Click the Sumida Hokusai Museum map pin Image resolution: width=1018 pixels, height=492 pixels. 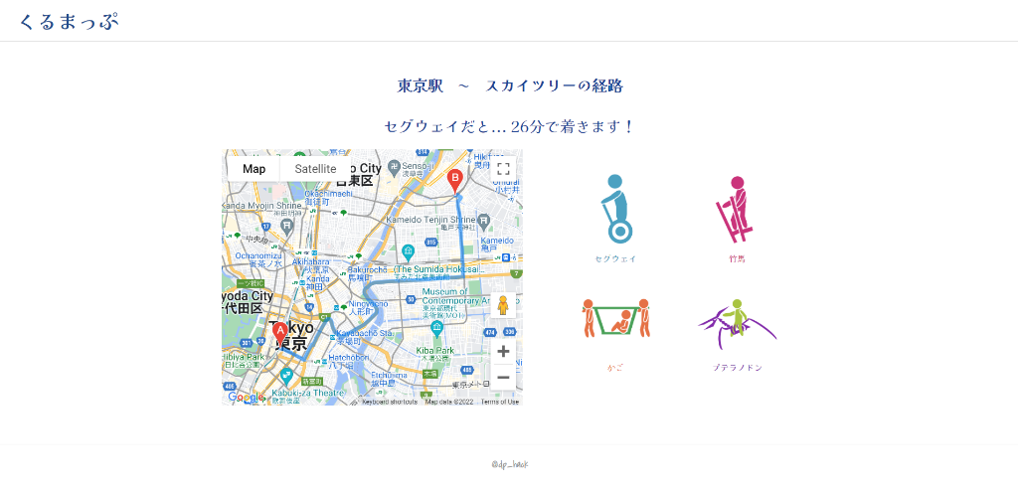click(408, 251)
